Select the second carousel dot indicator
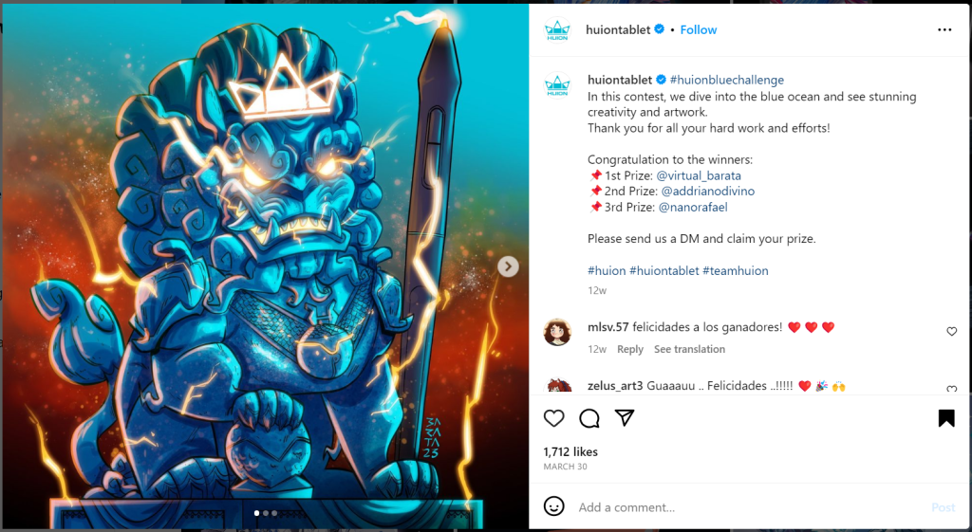The width and height of the screenshot is (972, 532). point(266,513)
